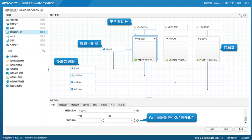
Task: Switch to the 內容 tab
Action: 112,105
